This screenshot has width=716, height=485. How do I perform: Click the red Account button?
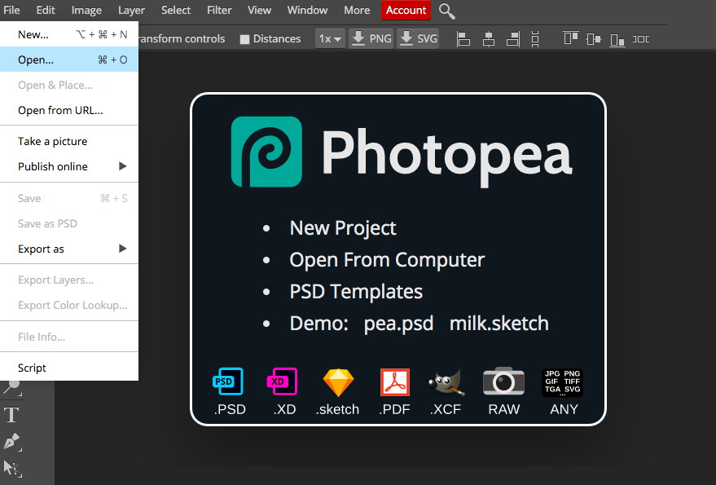[x=406, y=10]
